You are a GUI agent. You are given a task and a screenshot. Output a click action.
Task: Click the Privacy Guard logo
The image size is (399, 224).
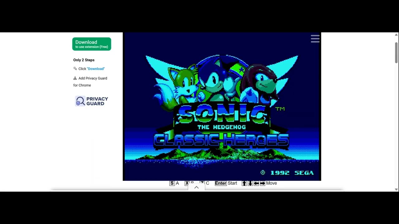point(92,101)
